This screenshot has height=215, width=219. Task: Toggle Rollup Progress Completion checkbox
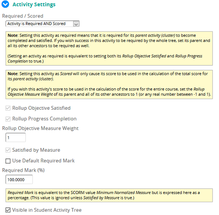tap(8, 119)
